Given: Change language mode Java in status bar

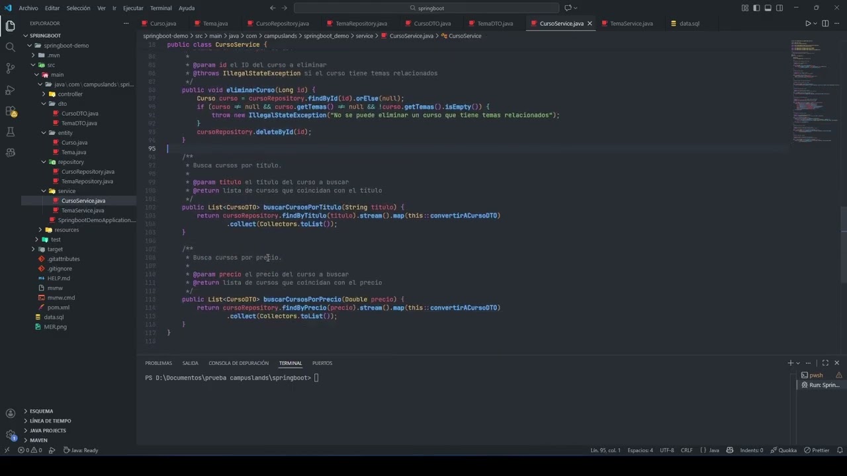Looking at the screenshot, I should point(714,450).
